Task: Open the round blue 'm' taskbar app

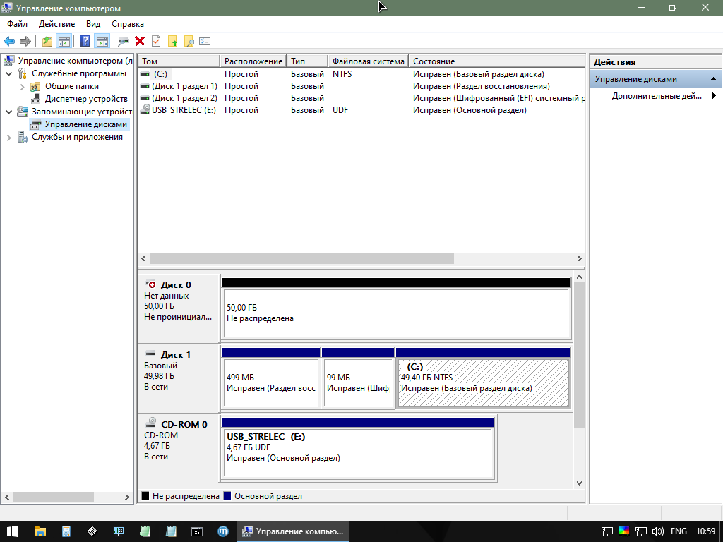Action: 223,531
